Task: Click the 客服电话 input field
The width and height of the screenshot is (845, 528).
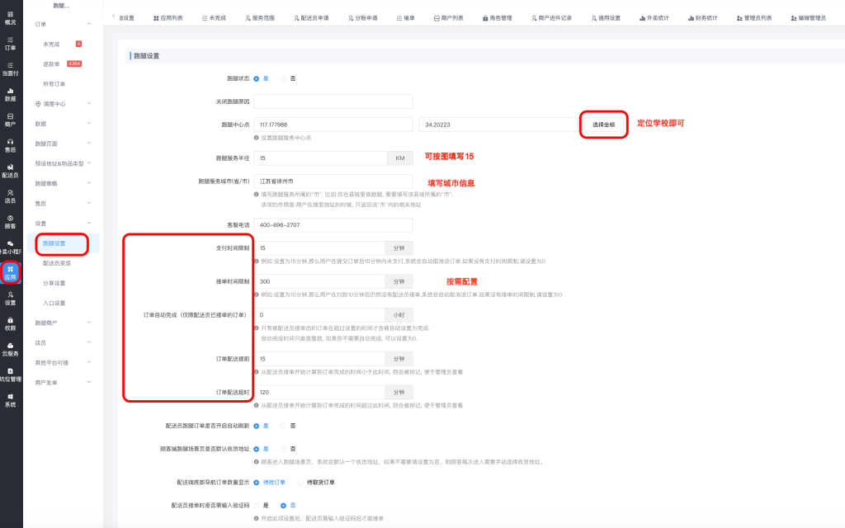Action: click(x=333, y=224)
